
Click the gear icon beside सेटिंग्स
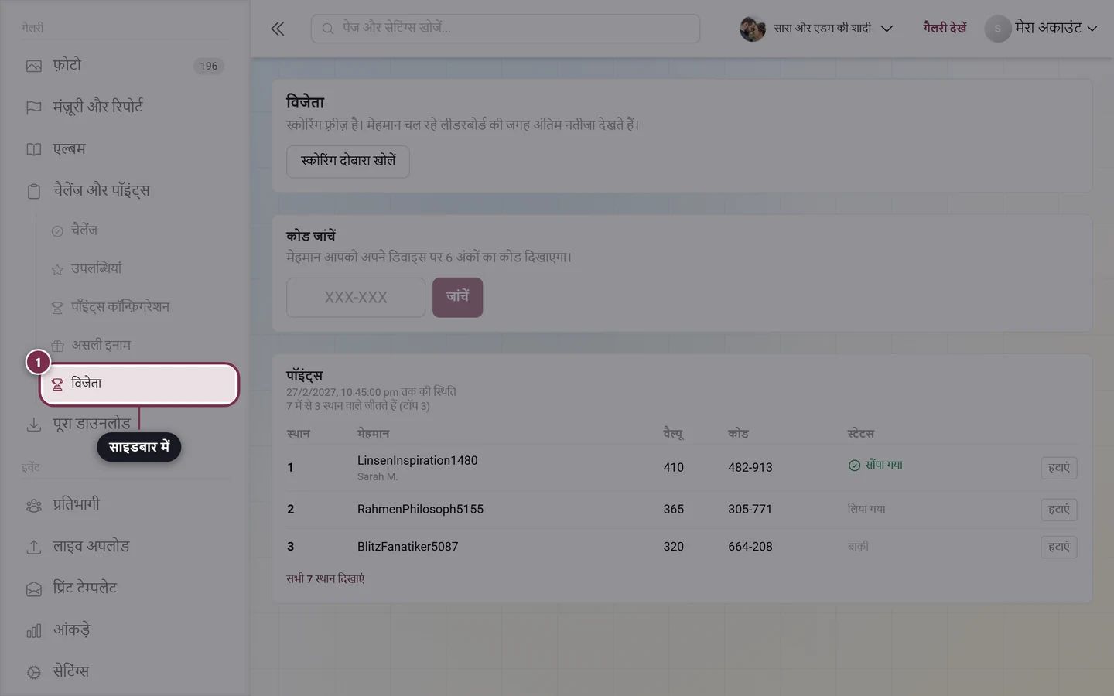(x=34, y=672)
